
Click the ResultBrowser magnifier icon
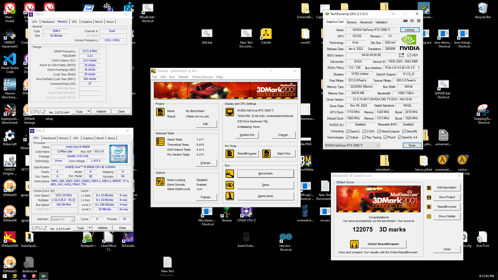coord(230,154)
